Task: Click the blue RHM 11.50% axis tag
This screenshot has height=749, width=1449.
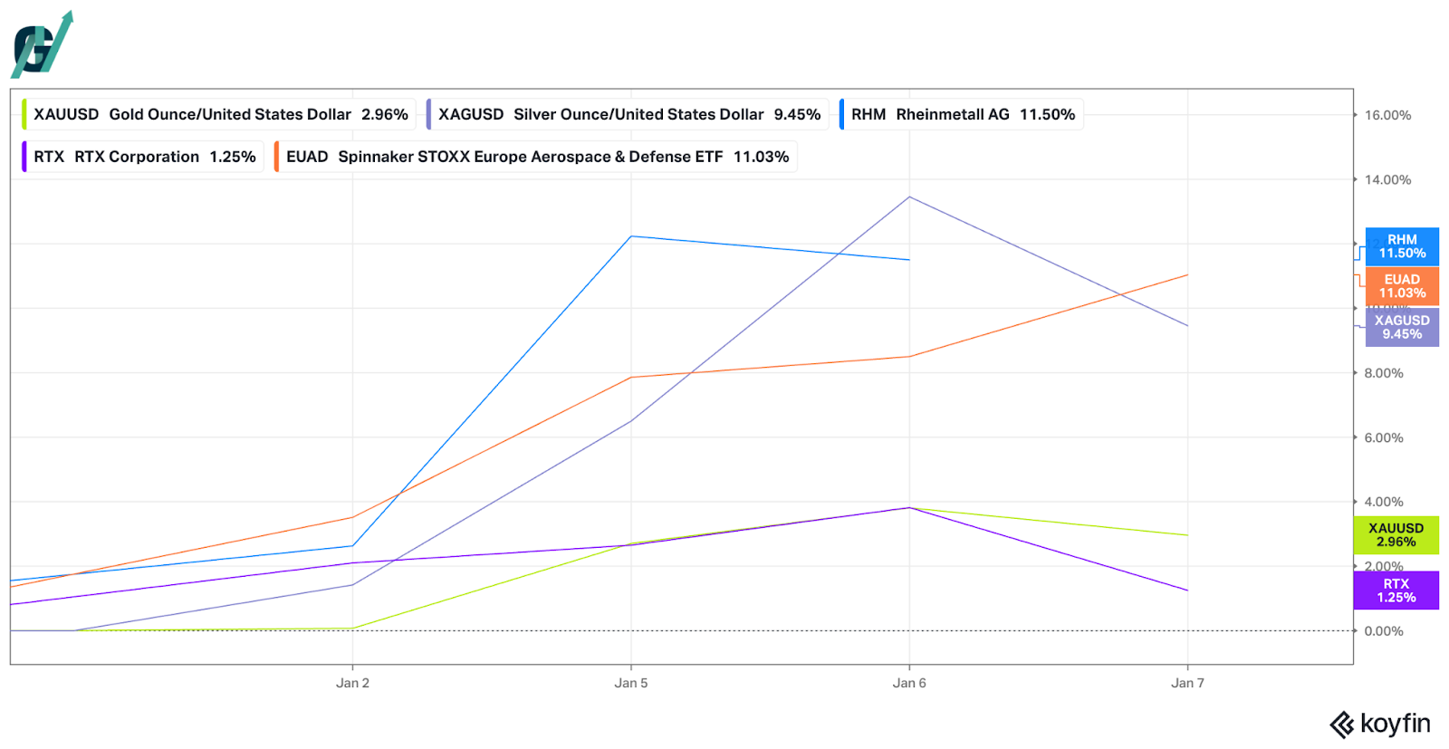Action: tap(1402, 246)
